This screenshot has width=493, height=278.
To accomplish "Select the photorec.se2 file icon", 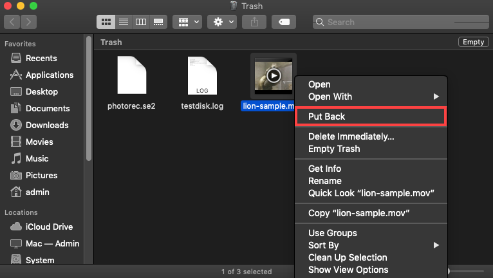I will click(132, 75).
